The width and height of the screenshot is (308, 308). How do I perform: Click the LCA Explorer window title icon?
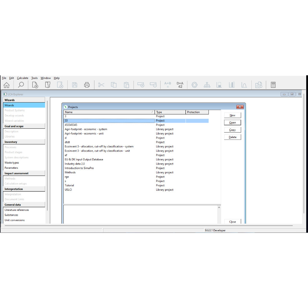pos(5,94)
